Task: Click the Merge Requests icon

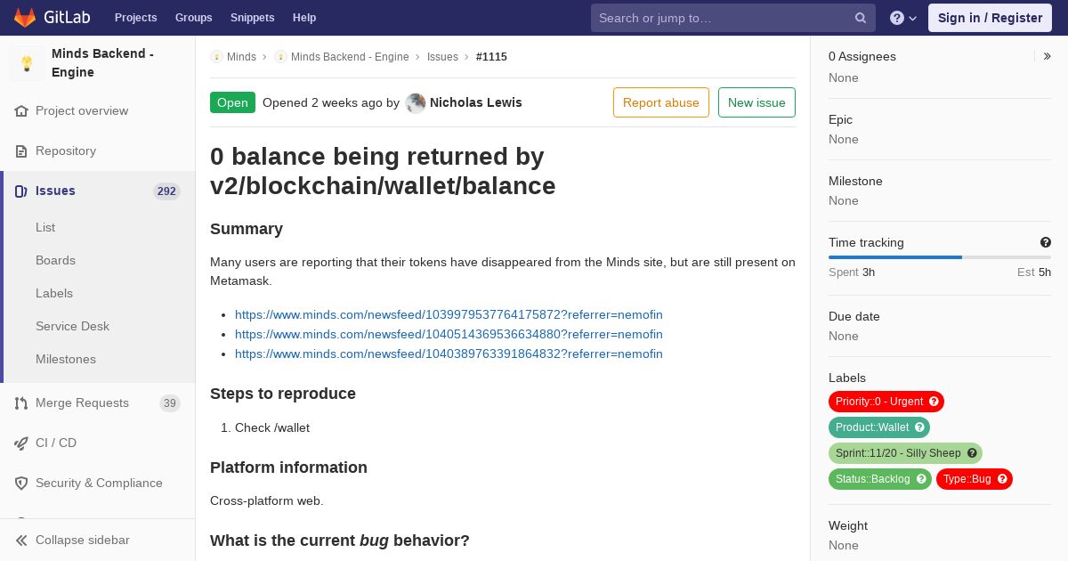Action: (21, 403)
